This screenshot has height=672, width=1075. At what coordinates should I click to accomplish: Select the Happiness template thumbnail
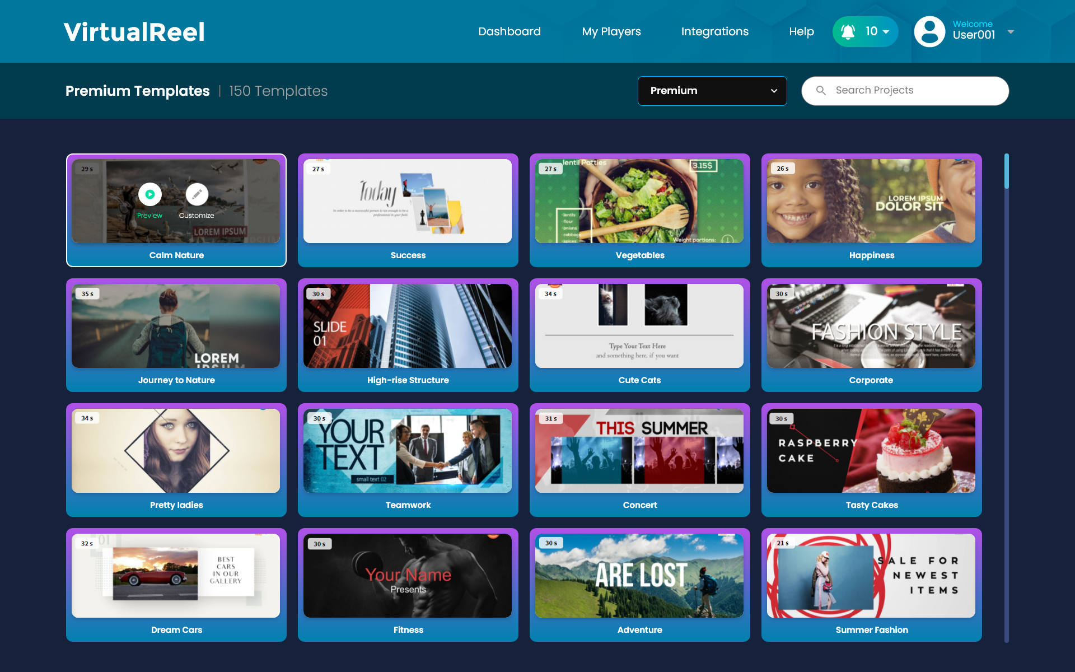pos(871,201)
